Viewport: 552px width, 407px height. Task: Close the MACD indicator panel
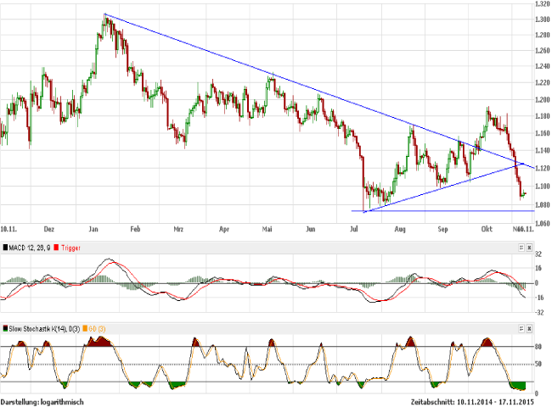(531, 247)
